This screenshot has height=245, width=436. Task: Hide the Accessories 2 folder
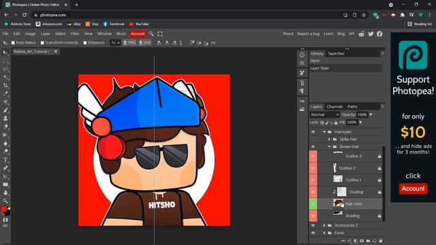point(313,225)
